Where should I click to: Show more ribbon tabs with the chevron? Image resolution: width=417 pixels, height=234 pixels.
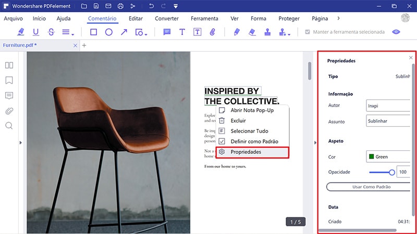(338, 18)
